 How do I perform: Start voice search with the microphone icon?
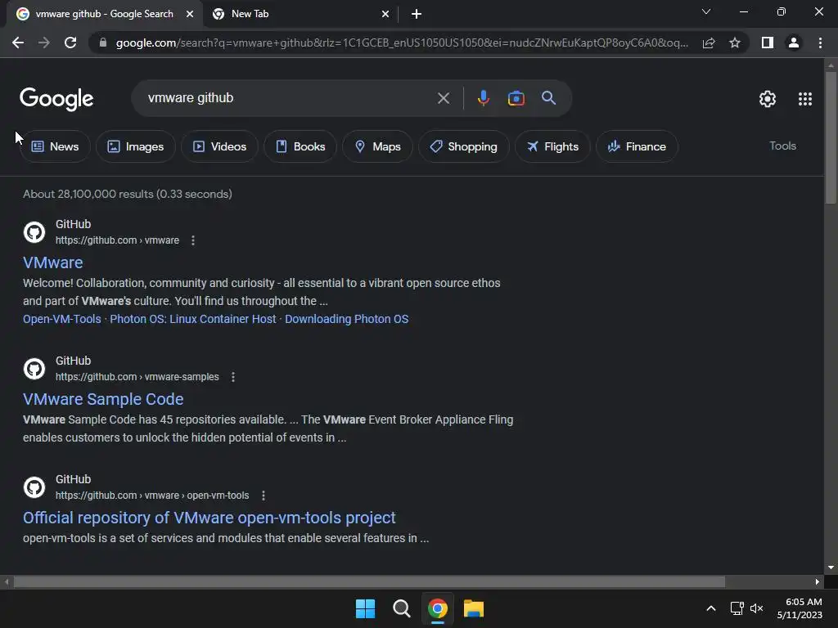(x=483, y=98)
